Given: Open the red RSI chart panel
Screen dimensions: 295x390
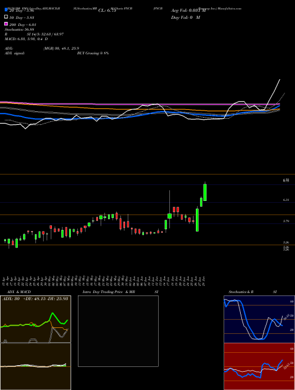Looking at the screenshot, I should tap(259, 366).
